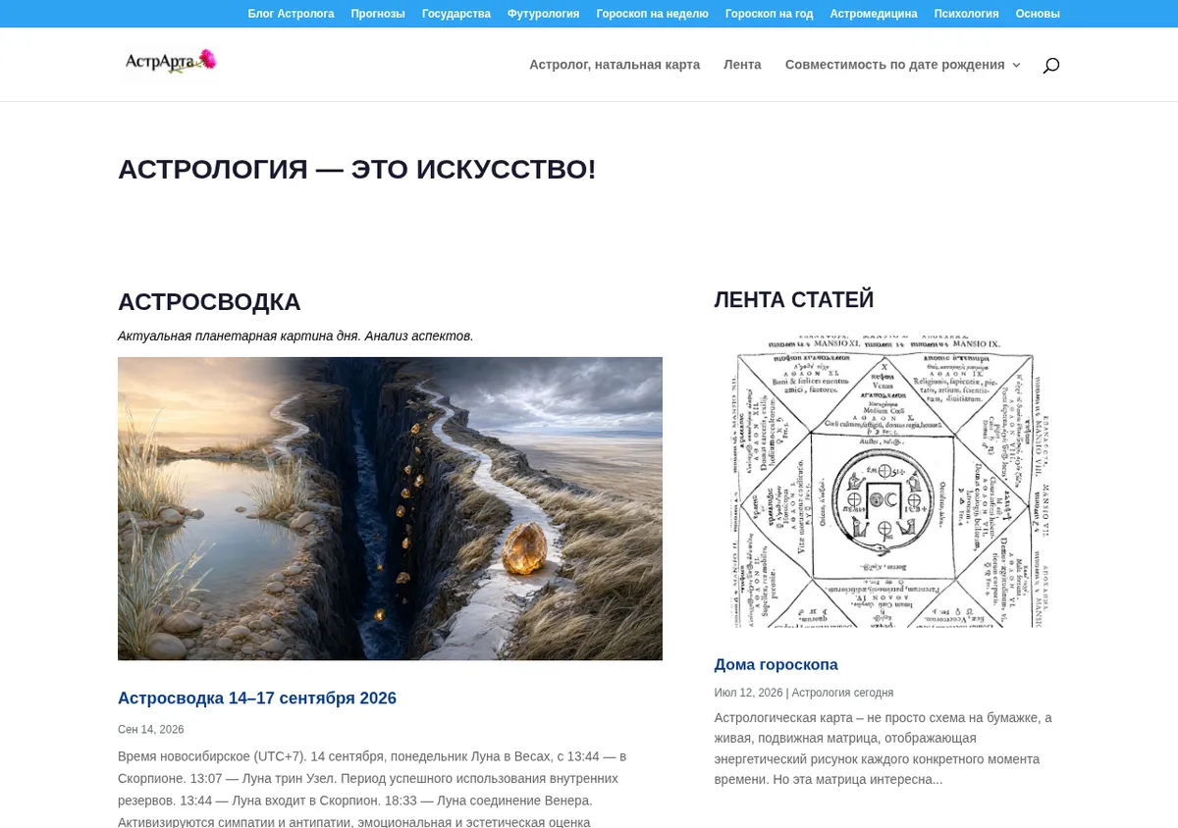The height and width of the screenshot is (828, 1178).
Task: Open article Астросводка 14–17 сентября 2026
Action: click(257, 699)
